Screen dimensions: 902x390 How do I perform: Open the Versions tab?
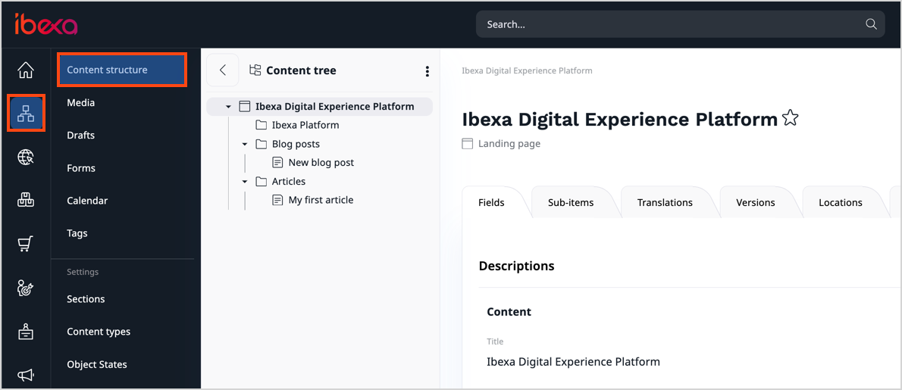[755, 202]
